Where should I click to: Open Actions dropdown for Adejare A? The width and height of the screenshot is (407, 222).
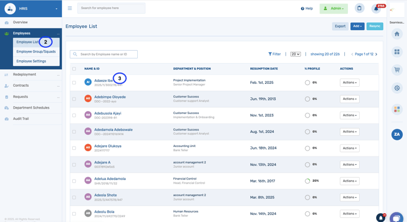click(x=350, y=165)
